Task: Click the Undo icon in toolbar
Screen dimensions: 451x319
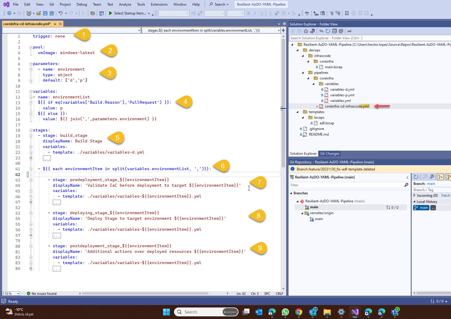Action: 61,13
